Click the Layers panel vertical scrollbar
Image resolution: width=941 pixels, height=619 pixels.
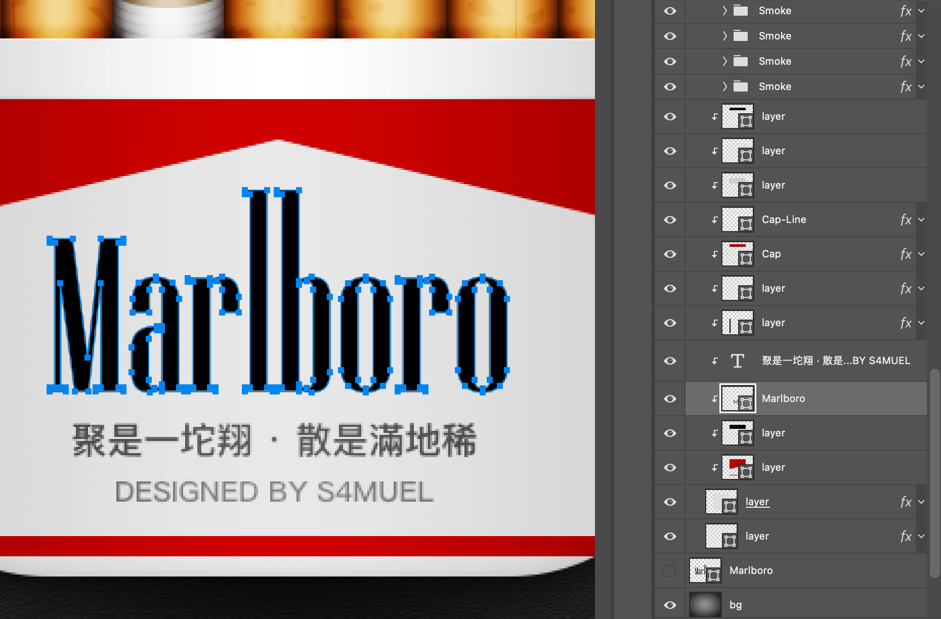pos(934,473)
